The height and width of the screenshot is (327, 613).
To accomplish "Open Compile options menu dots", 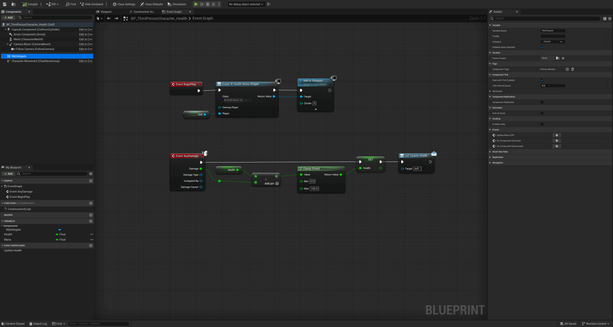I will (41, 4).
